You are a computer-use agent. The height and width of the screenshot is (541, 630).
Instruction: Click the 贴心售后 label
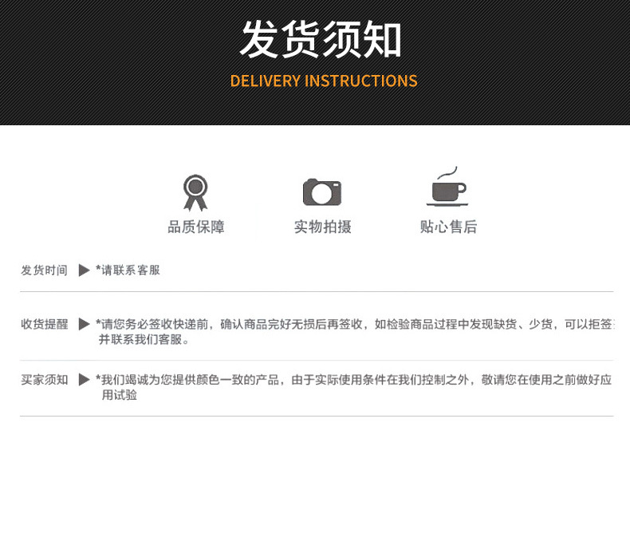448,227
